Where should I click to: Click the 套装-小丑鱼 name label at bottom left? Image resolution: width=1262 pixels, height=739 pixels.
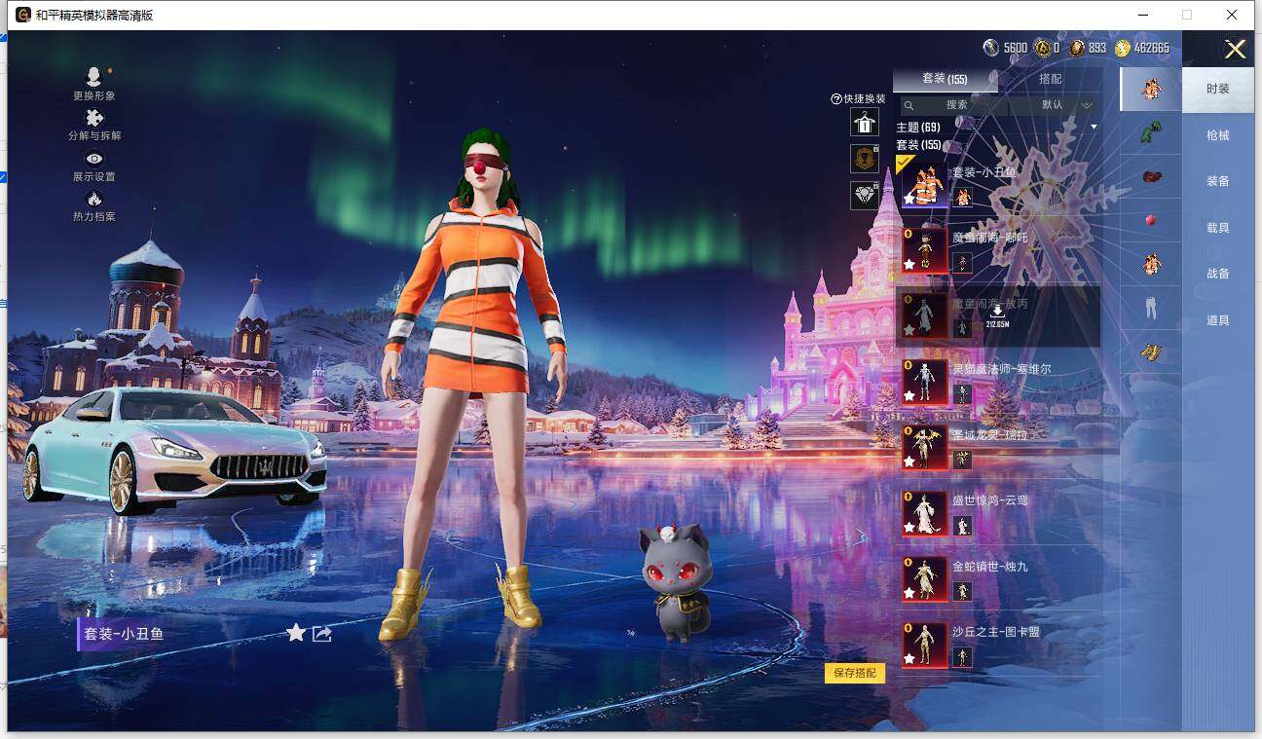[x=124, y=634]
